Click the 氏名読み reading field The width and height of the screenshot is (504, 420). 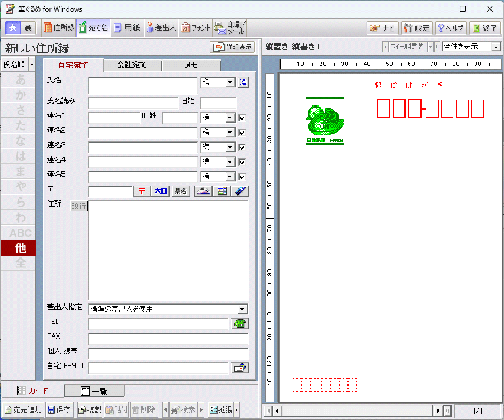point(134,103)
